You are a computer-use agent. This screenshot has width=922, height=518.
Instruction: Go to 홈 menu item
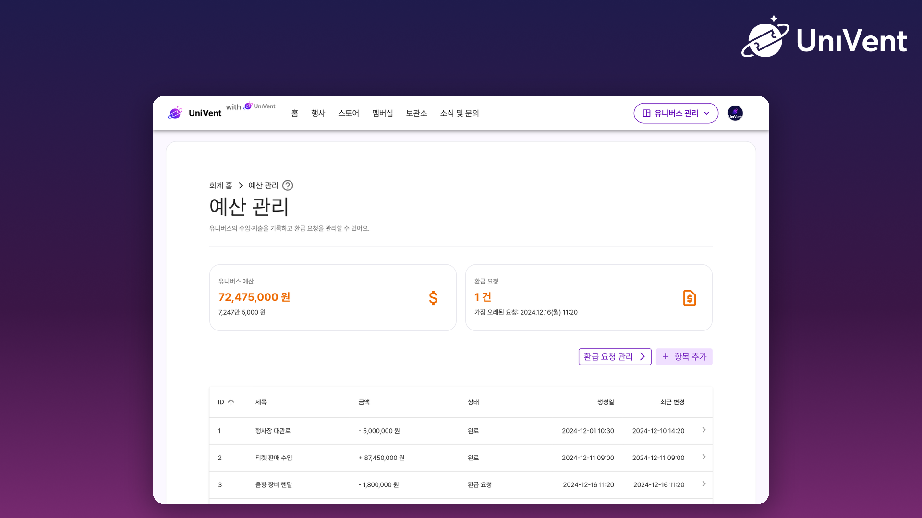(x=295, y=113)
